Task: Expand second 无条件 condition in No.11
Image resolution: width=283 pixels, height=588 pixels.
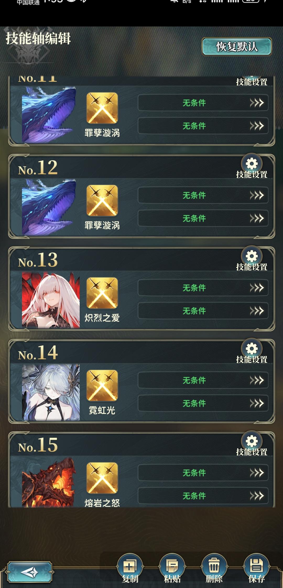Action: pyautogui.click(x=203, y=126)
